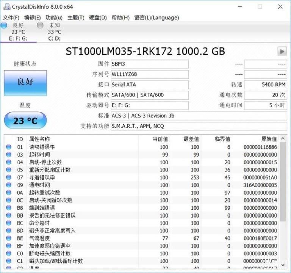
Task: Click status dot for 磁头非正常高度写入 row
Action: pos(9,231)
